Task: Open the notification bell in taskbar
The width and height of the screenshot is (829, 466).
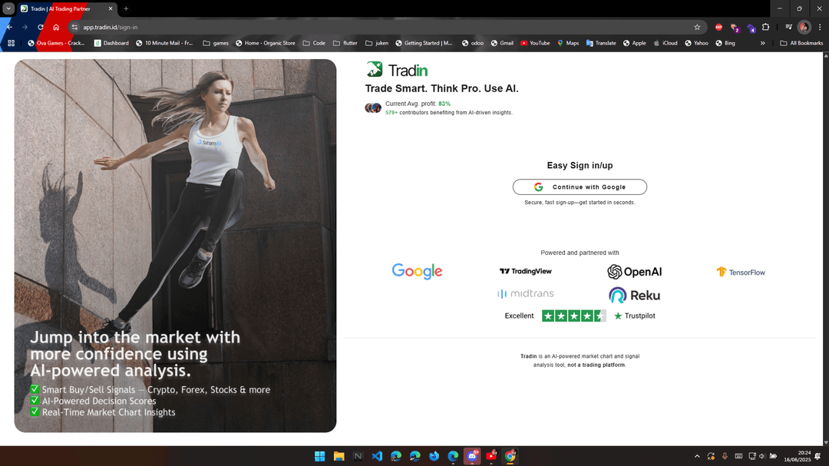Action: [818, 456]
